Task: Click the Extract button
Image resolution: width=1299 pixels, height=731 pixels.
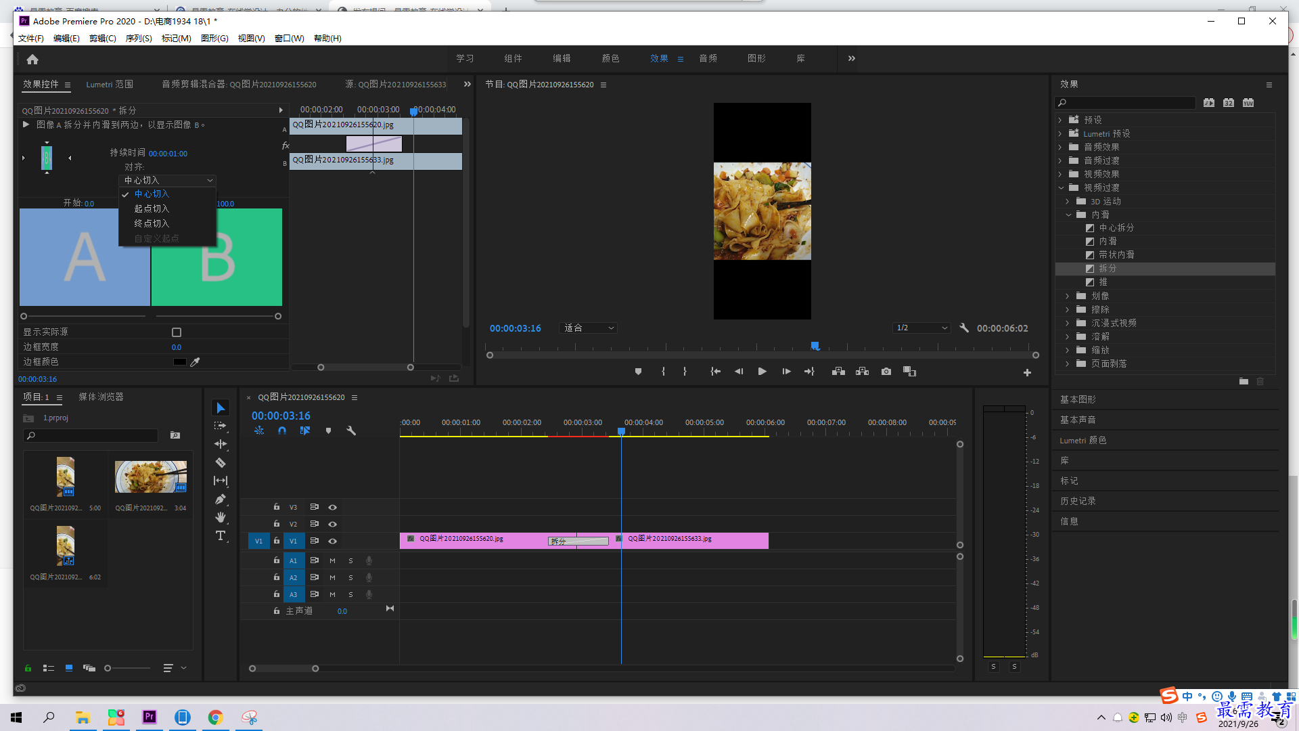Action: point(862,372)
